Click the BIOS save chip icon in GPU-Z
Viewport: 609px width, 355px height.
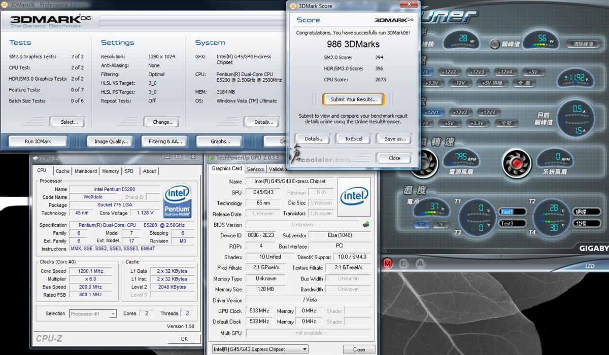coord(365,224)
